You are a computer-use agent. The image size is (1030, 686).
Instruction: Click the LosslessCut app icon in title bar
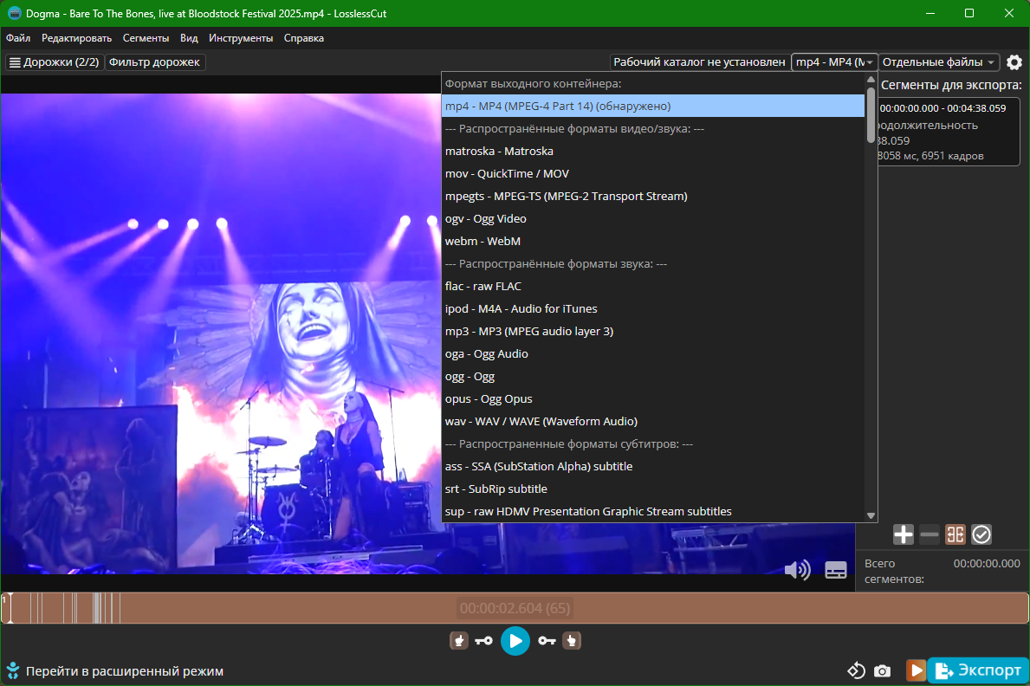pos(14,13)
